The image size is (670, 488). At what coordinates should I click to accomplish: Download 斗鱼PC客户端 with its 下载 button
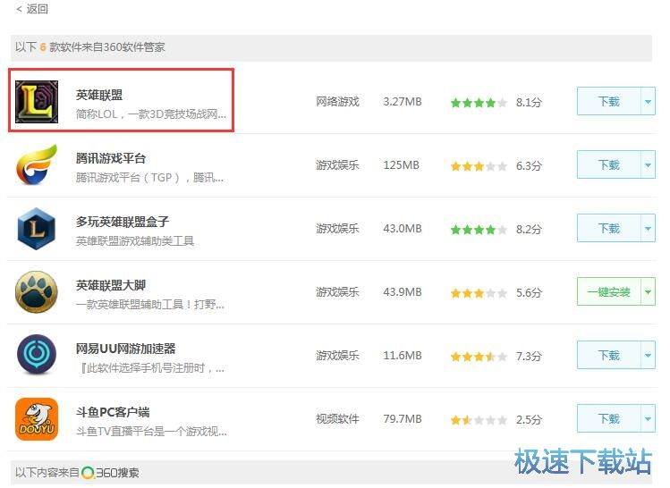(x=608, y=419)
